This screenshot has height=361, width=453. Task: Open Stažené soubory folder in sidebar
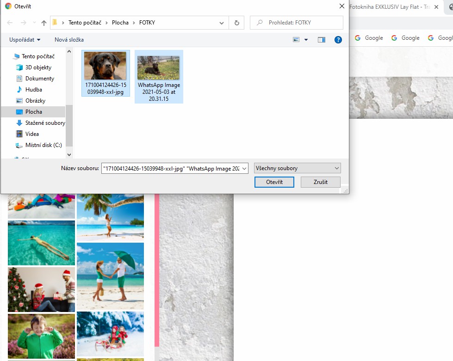(x=45, y=123)
